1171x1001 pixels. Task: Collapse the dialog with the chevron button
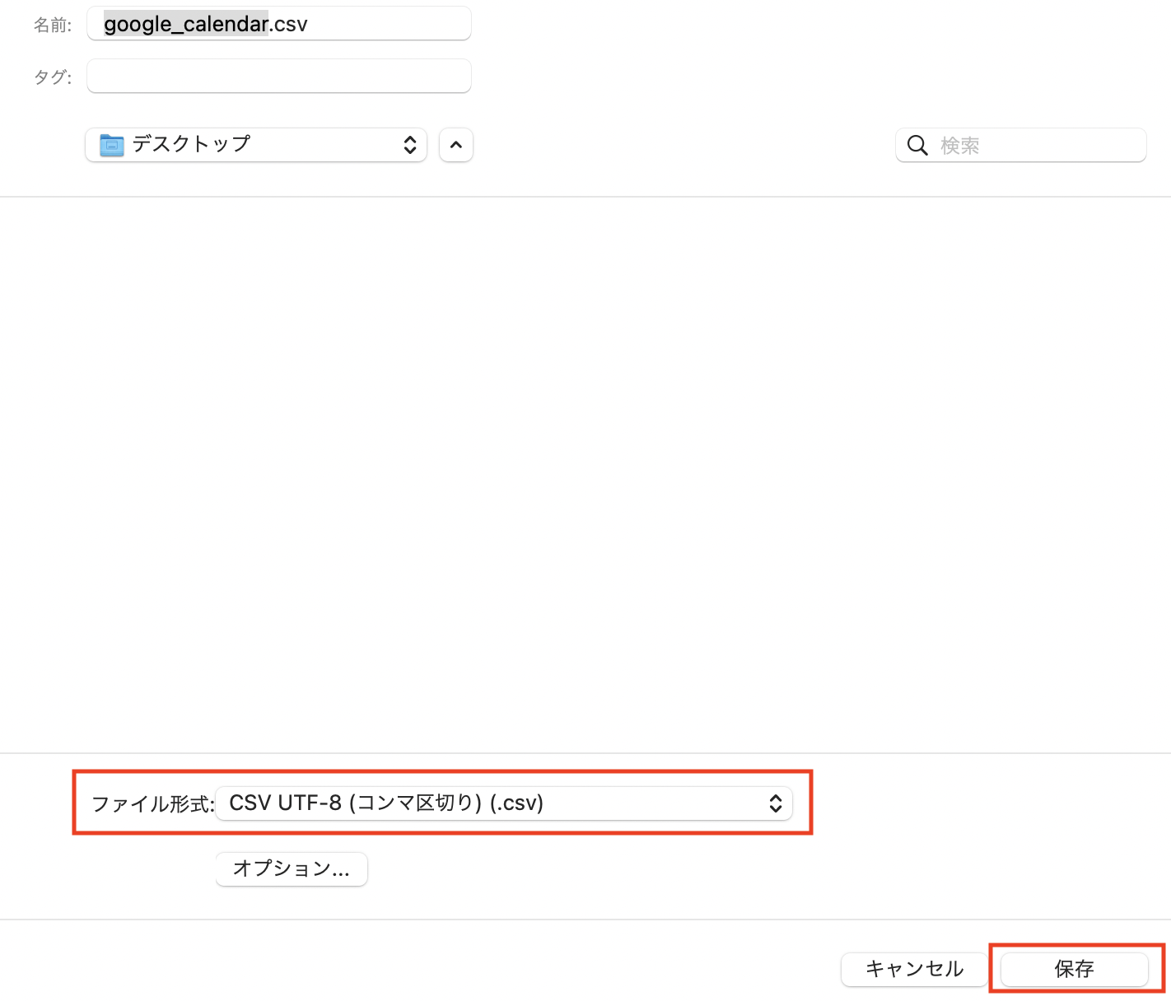[456, 145]
